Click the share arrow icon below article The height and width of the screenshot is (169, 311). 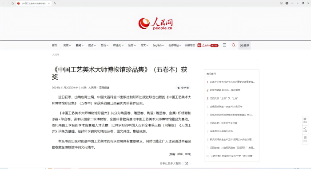[x=186, y=164]
